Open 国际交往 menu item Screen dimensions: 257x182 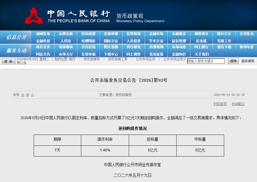[111, 41]
